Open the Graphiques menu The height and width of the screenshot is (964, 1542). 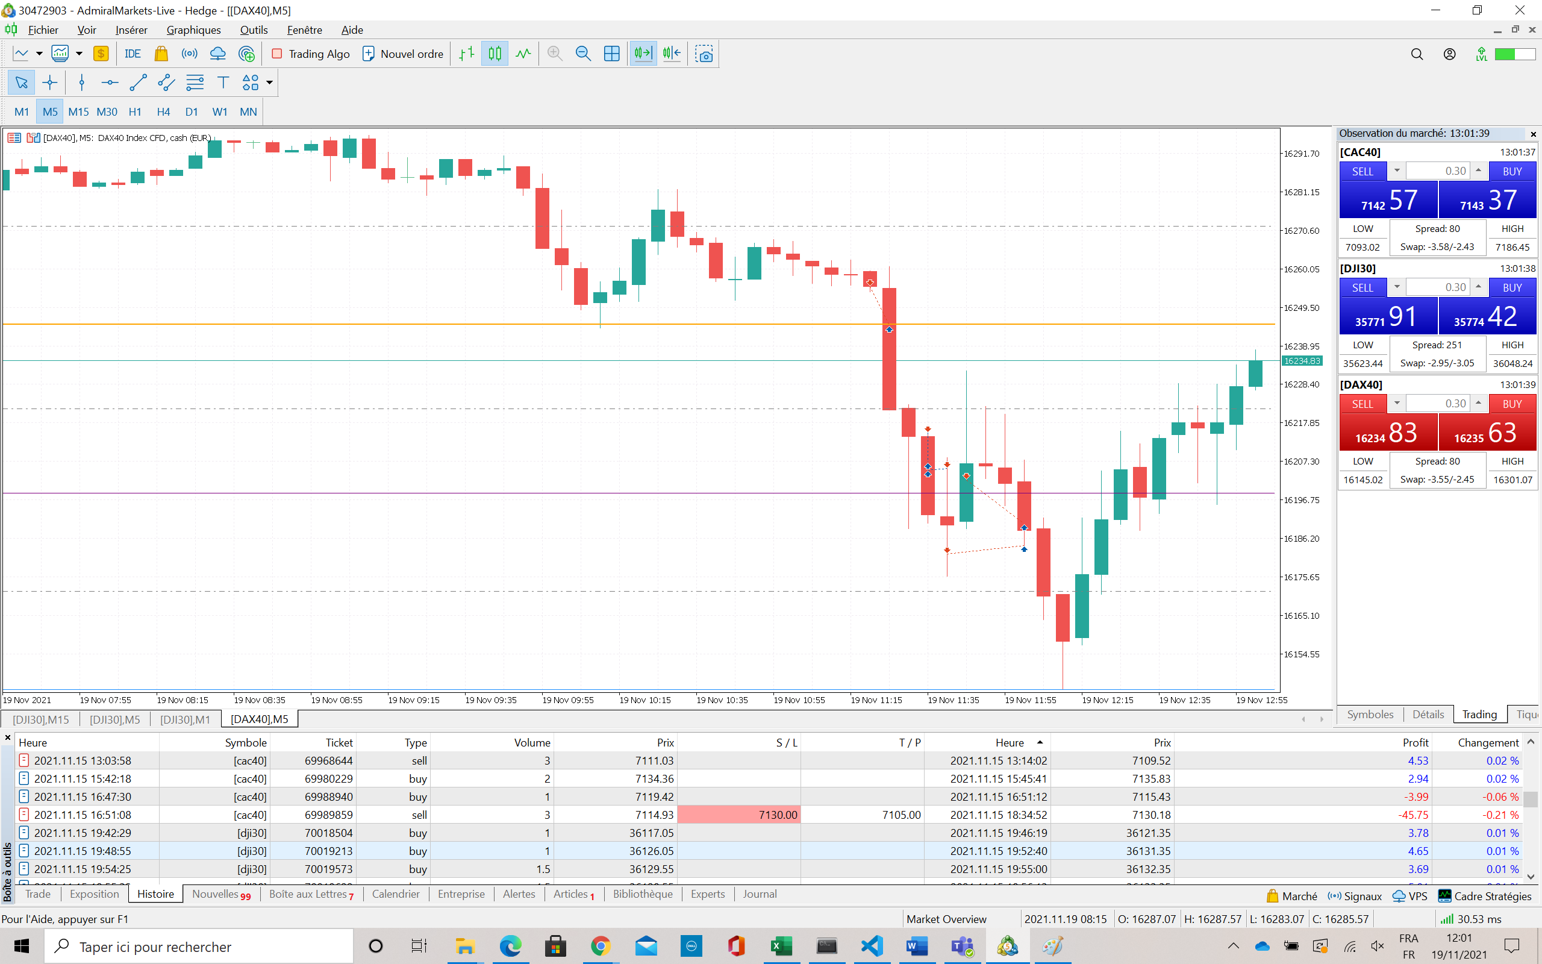(x=193, y=30)
